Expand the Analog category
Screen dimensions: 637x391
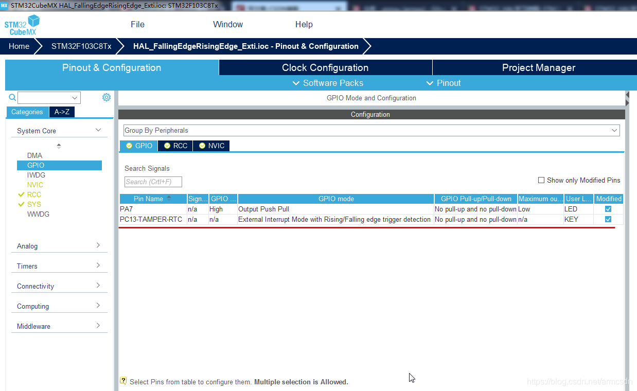tap(59, 246)
